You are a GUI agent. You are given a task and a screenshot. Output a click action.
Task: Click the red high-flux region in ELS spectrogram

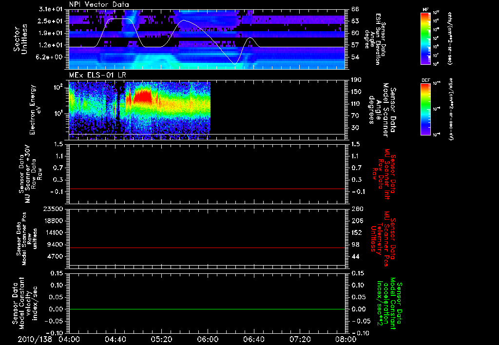(x=143, y=96)
